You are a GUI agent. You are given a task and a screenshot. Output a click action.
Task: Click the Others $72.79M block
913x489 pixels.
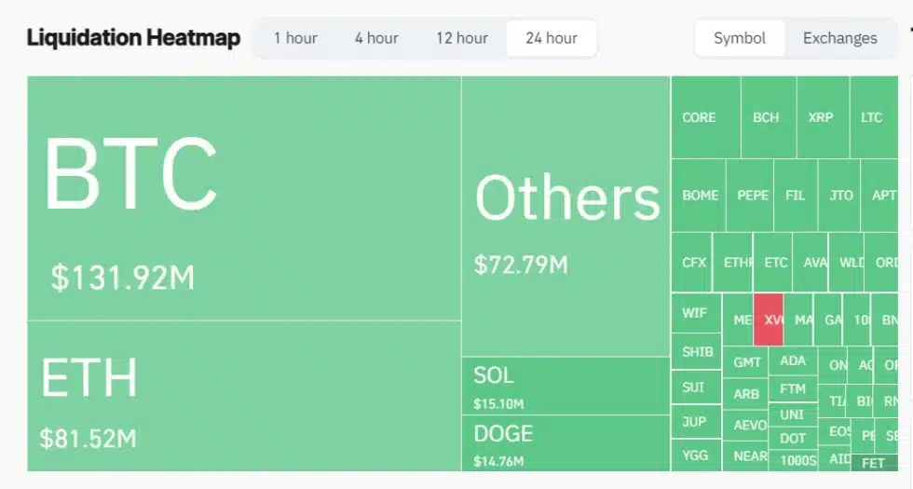click(x=566, y=216)
